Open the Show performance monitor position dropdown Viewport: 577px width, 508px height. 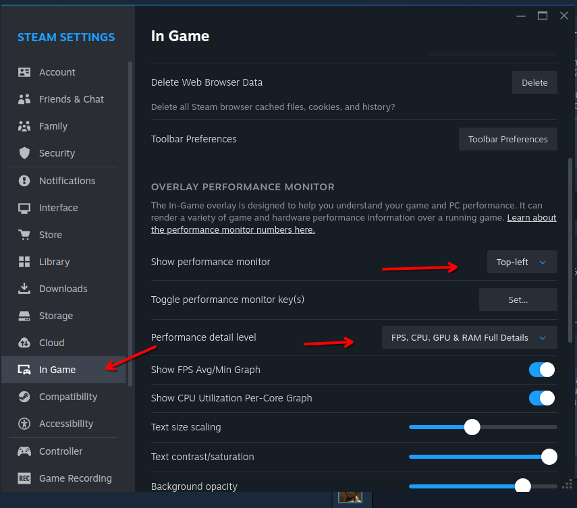[x=522, y=262]
